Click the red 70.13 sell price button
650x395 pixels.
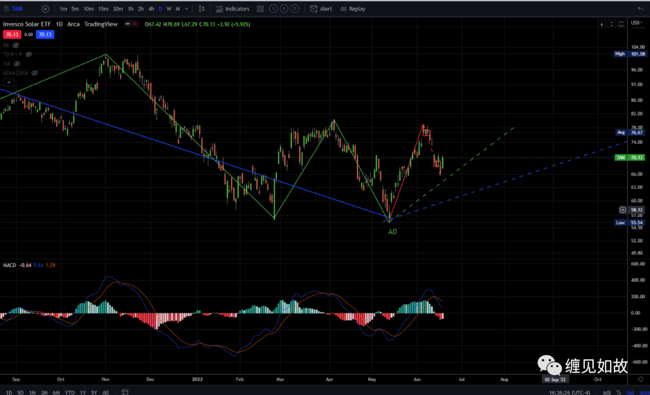pos(11,34)
